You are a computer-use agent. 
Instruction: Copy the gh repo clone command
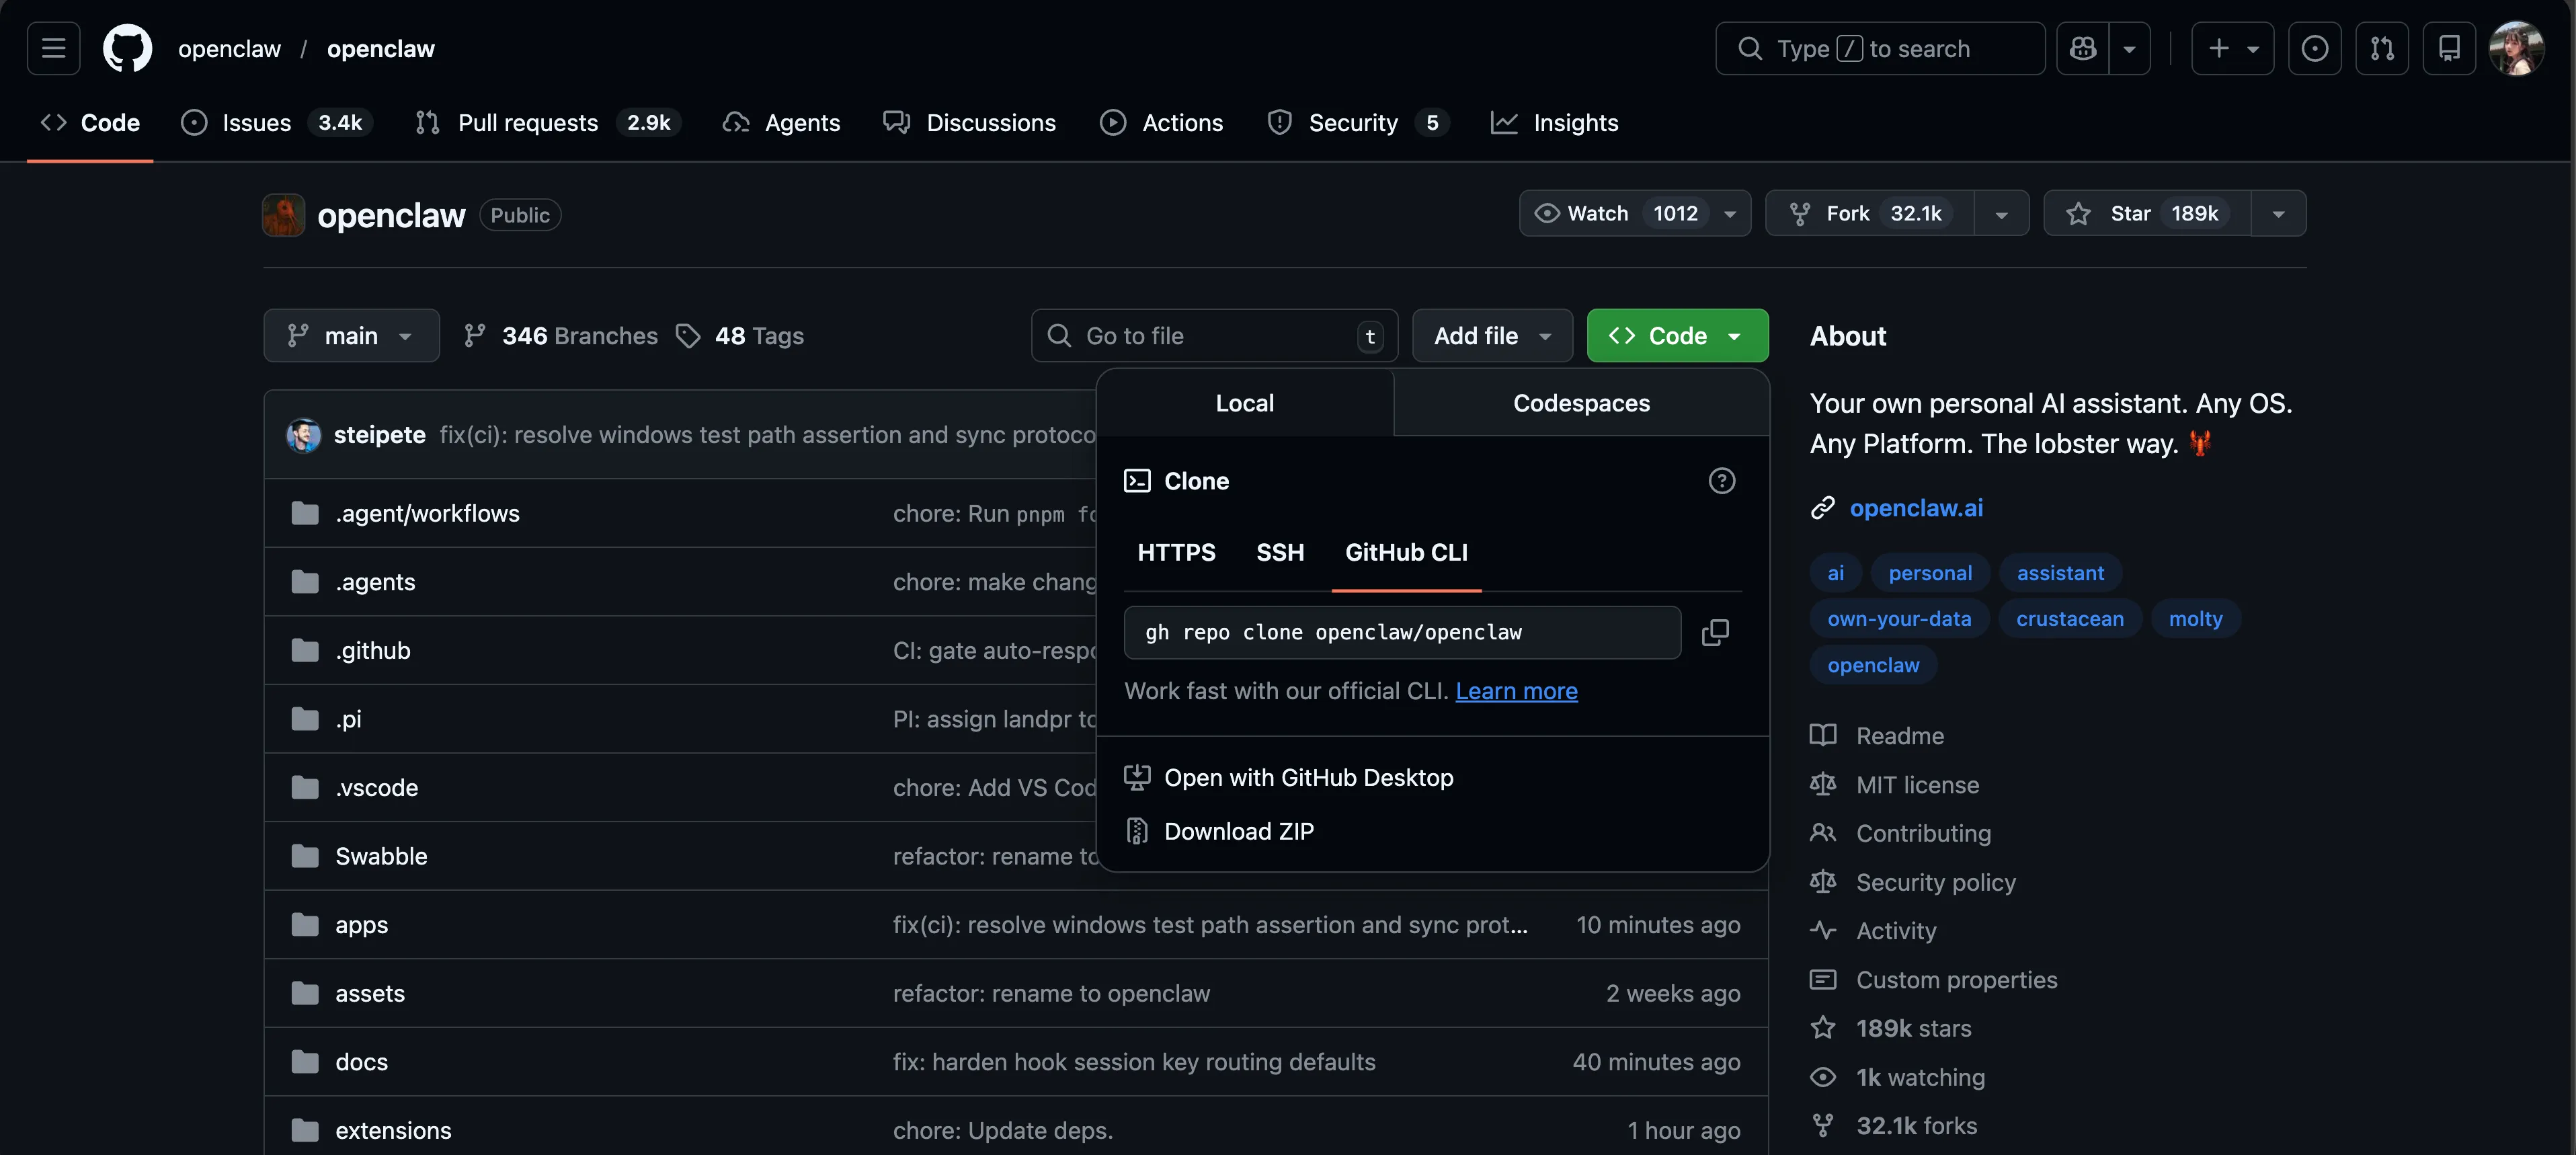pos(1715,632)
